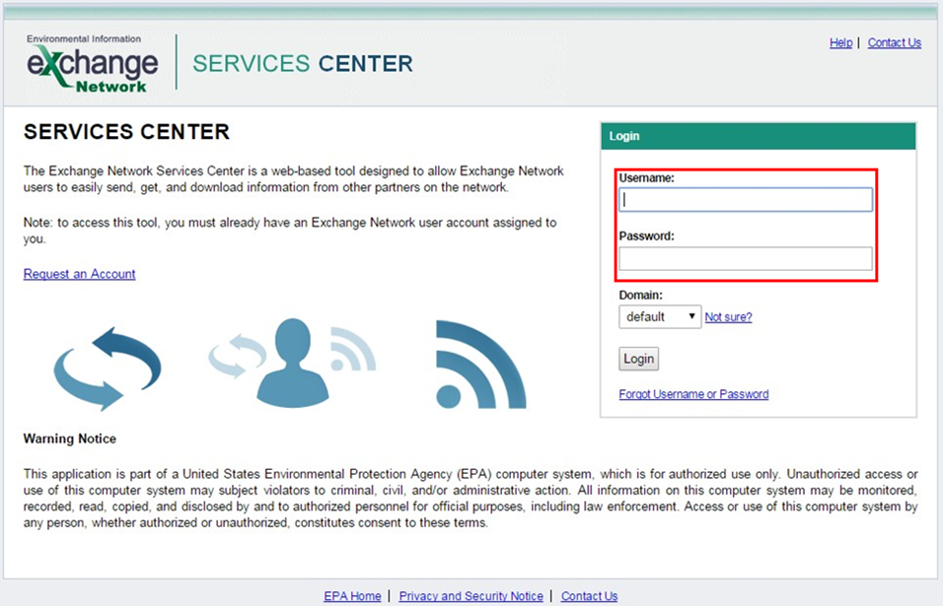Click inside the Username input field

745,198
